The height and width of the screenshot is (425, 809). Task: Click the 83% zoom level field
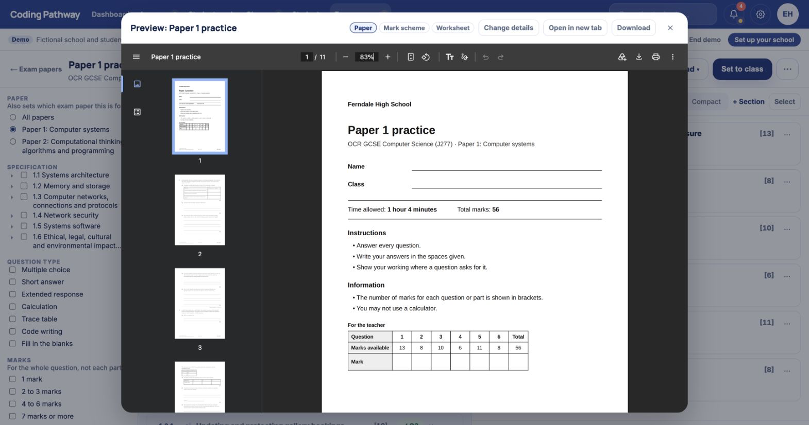(x=366, y=57)
